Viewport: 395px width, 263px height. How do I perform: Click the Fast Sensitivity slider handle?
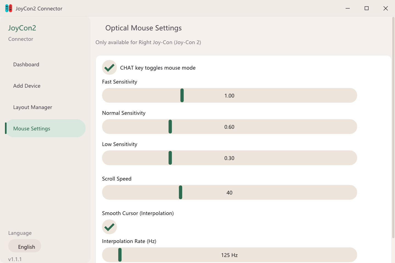[182, 95]
